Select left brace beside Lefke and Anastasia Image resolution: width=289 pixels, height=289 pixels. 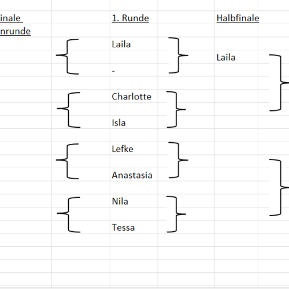click(x=67, y=161)
